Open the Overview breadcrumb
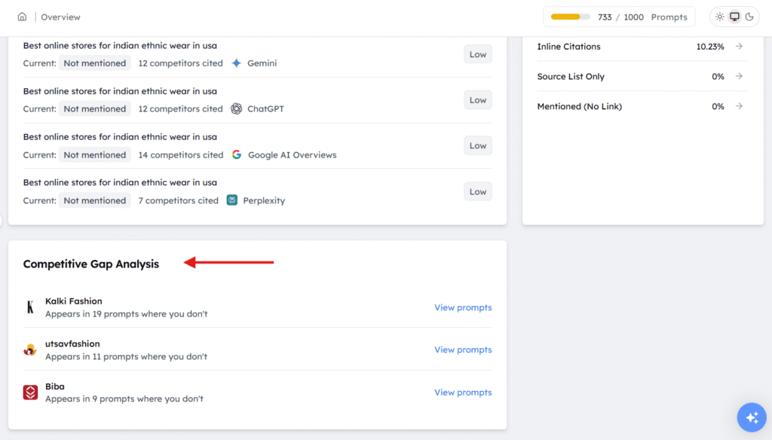Image resolution: width=772 pixels, height=440 pixels. click(x=60, y=17)
